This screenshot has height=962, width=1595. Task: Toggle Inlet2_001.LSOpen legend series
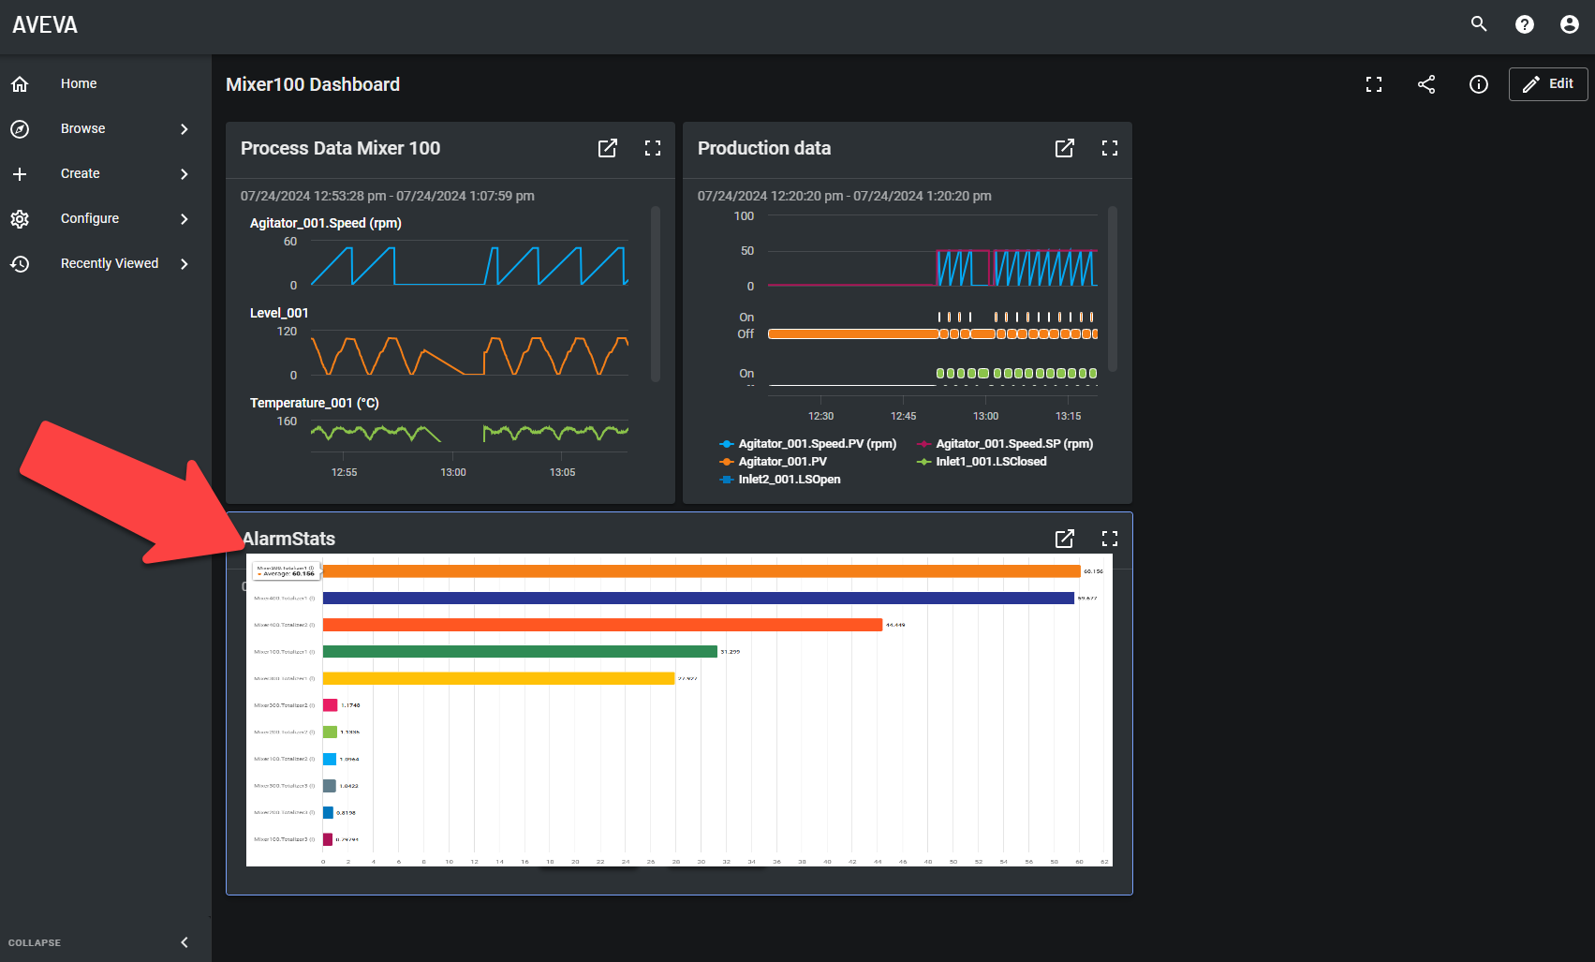(x=789, y=480)
